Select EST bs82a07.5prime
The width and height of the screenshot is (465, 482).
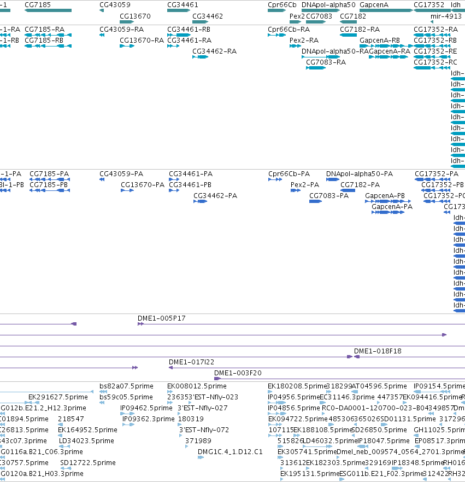click(126, 386)
